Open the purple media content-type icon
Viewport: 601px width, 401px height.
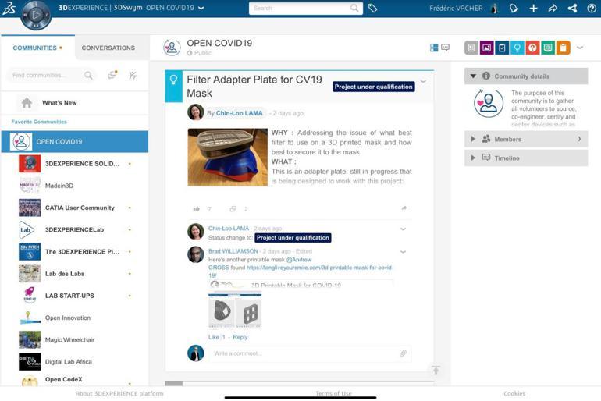[x=487, y=48]
